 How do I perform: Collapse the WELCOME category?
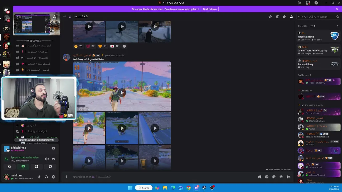(x=34, y=41)
